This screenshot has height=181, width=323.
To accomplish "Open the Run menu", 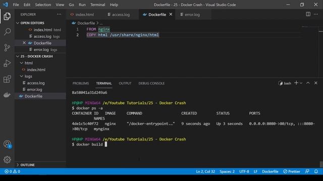I will pyautogui.click(x=82, y=5).
